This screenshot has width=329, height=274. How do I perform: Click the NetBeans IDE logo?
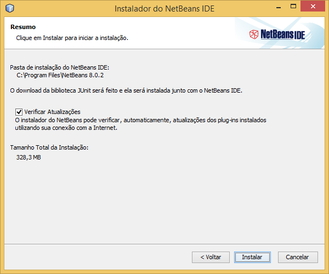pos(277,35)
